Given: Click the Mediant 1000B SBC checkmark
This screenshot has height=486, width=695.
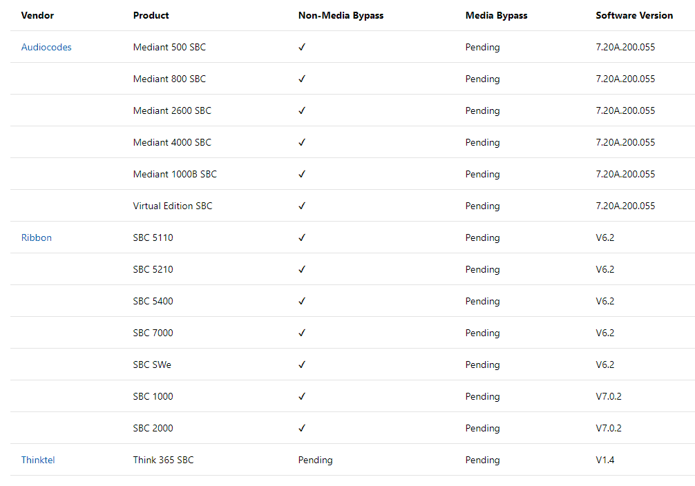Looking at the screenshot, I should pos(302,175).
